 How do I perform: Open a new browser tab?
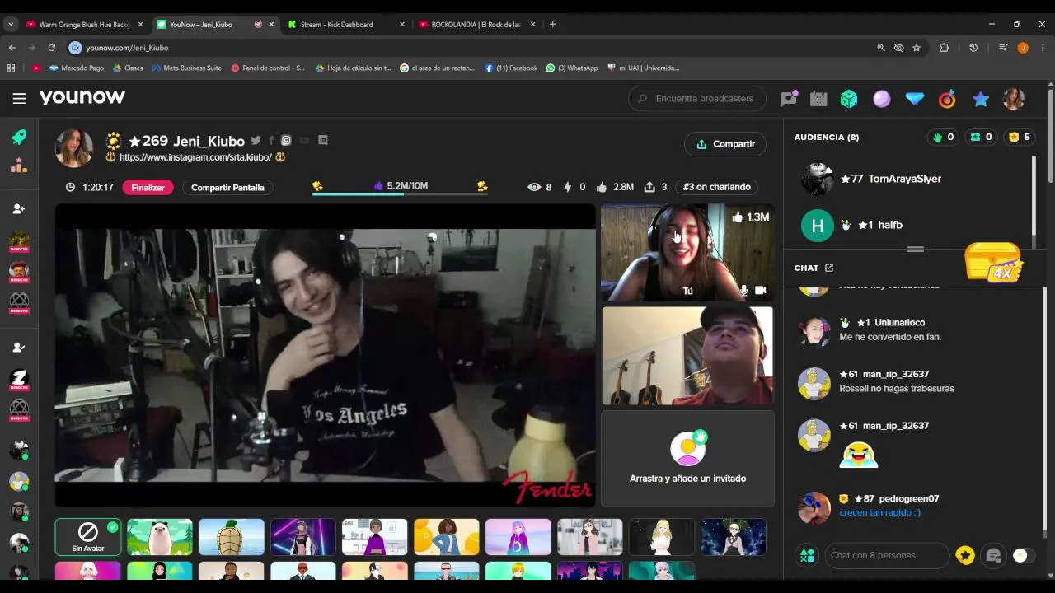(552, 25)
